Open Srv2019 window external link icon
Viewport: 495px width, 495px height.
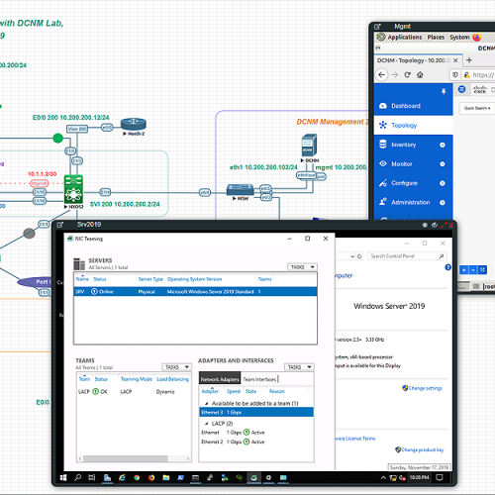[x=59, y=225]
